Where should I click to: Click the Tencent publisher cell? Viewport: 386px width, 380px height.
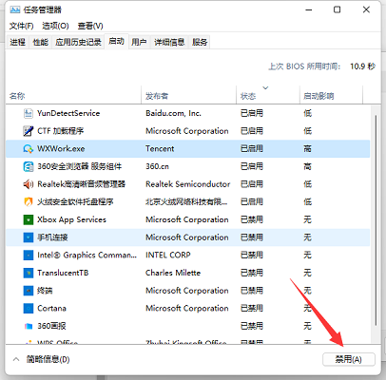pyautogui.click(x=160, y=149)
